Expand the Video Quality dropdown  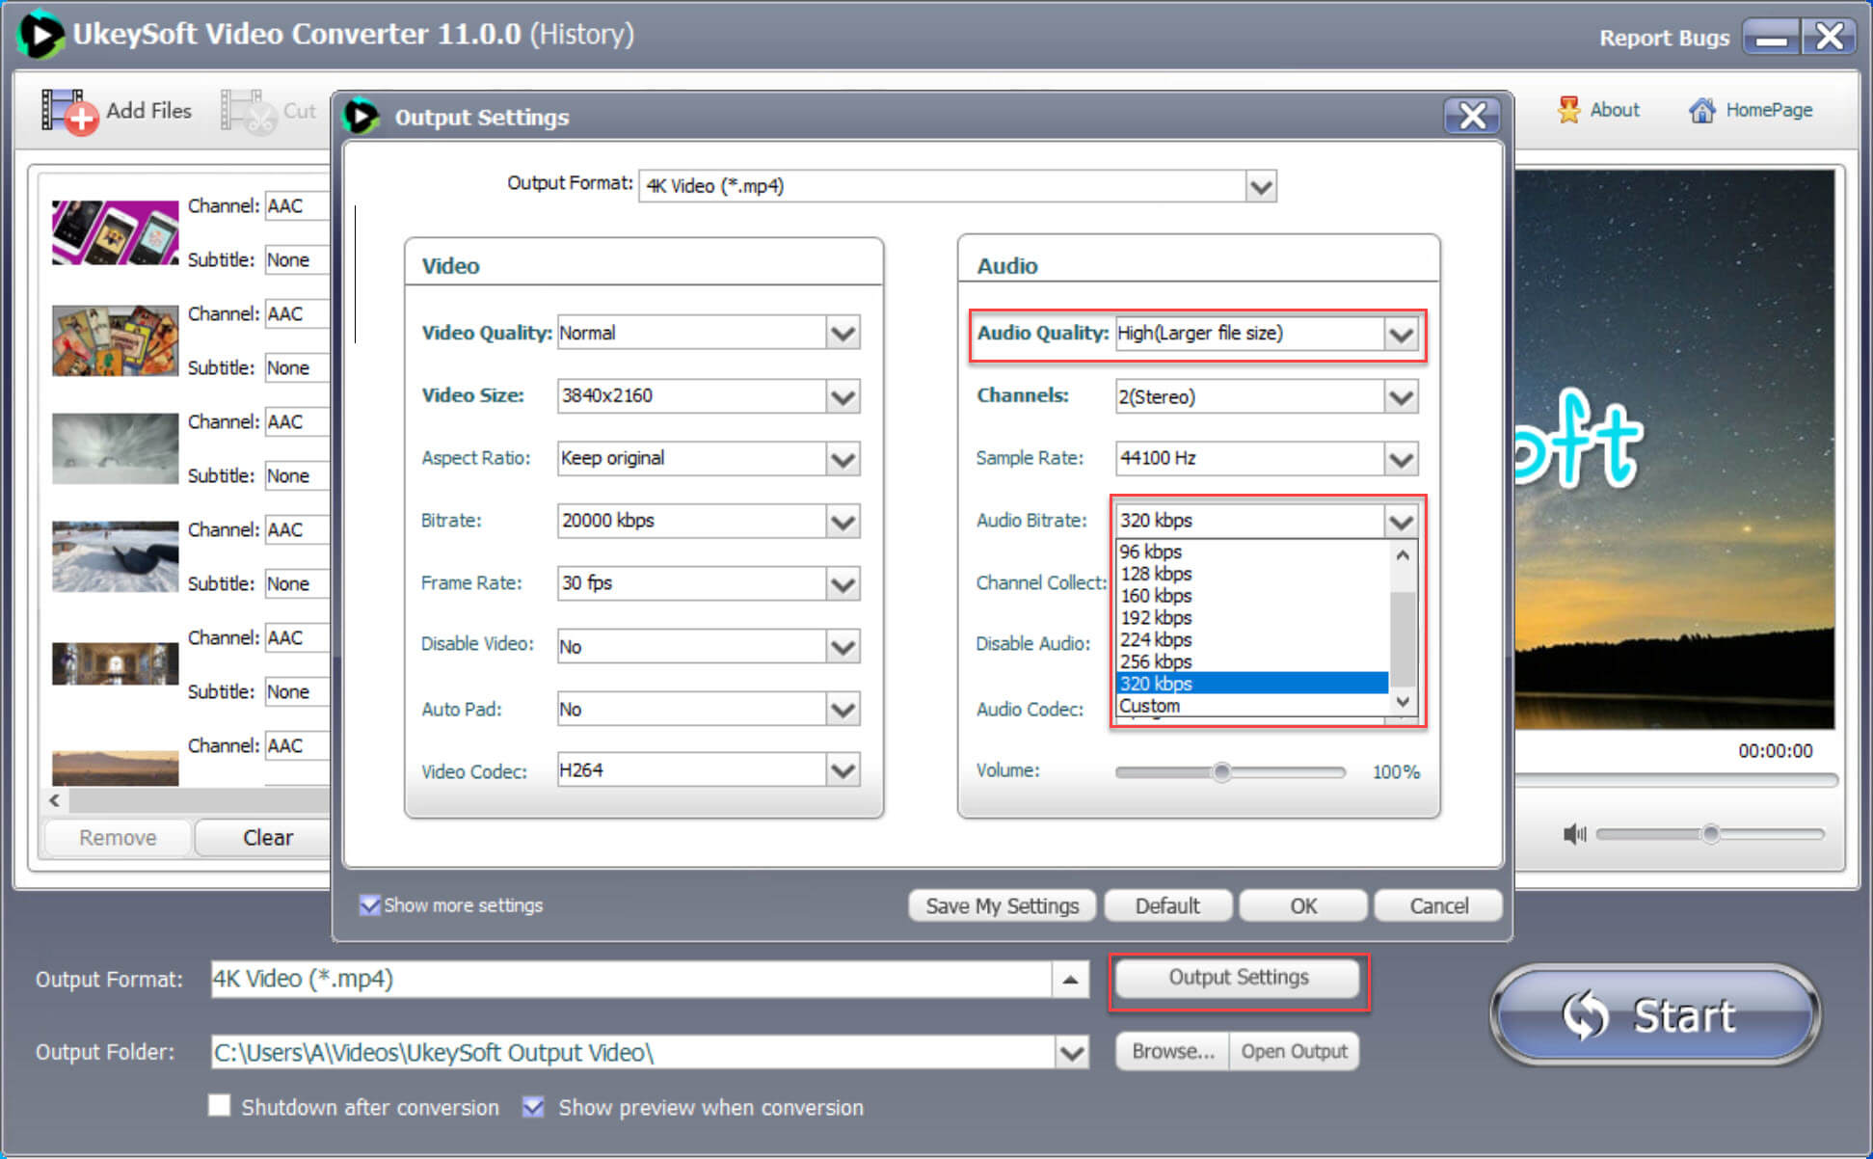click(x=849, y=332)
